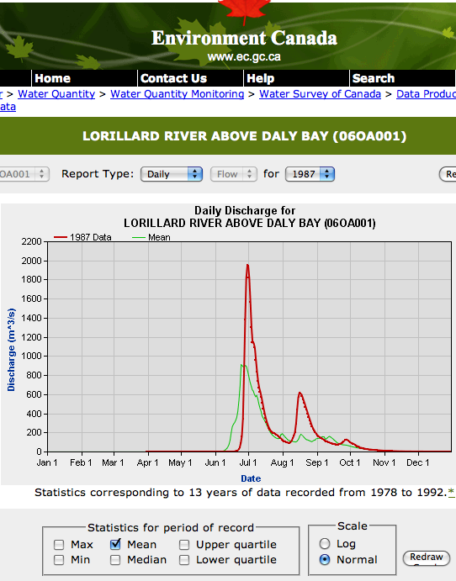Open the 1987 year dropdown
The width and height of the screenshot is (456, 581).
(310, 174)
